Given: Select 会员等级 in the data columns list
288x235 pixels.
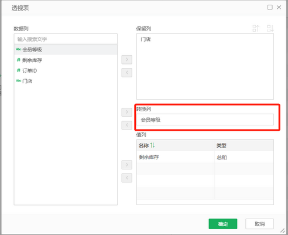Looking at the screenshot, I should coord(66,50).
